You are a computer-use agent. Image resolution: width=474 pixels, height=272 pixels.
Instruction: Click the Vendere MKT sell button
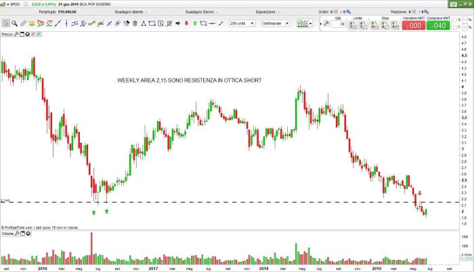411,25
